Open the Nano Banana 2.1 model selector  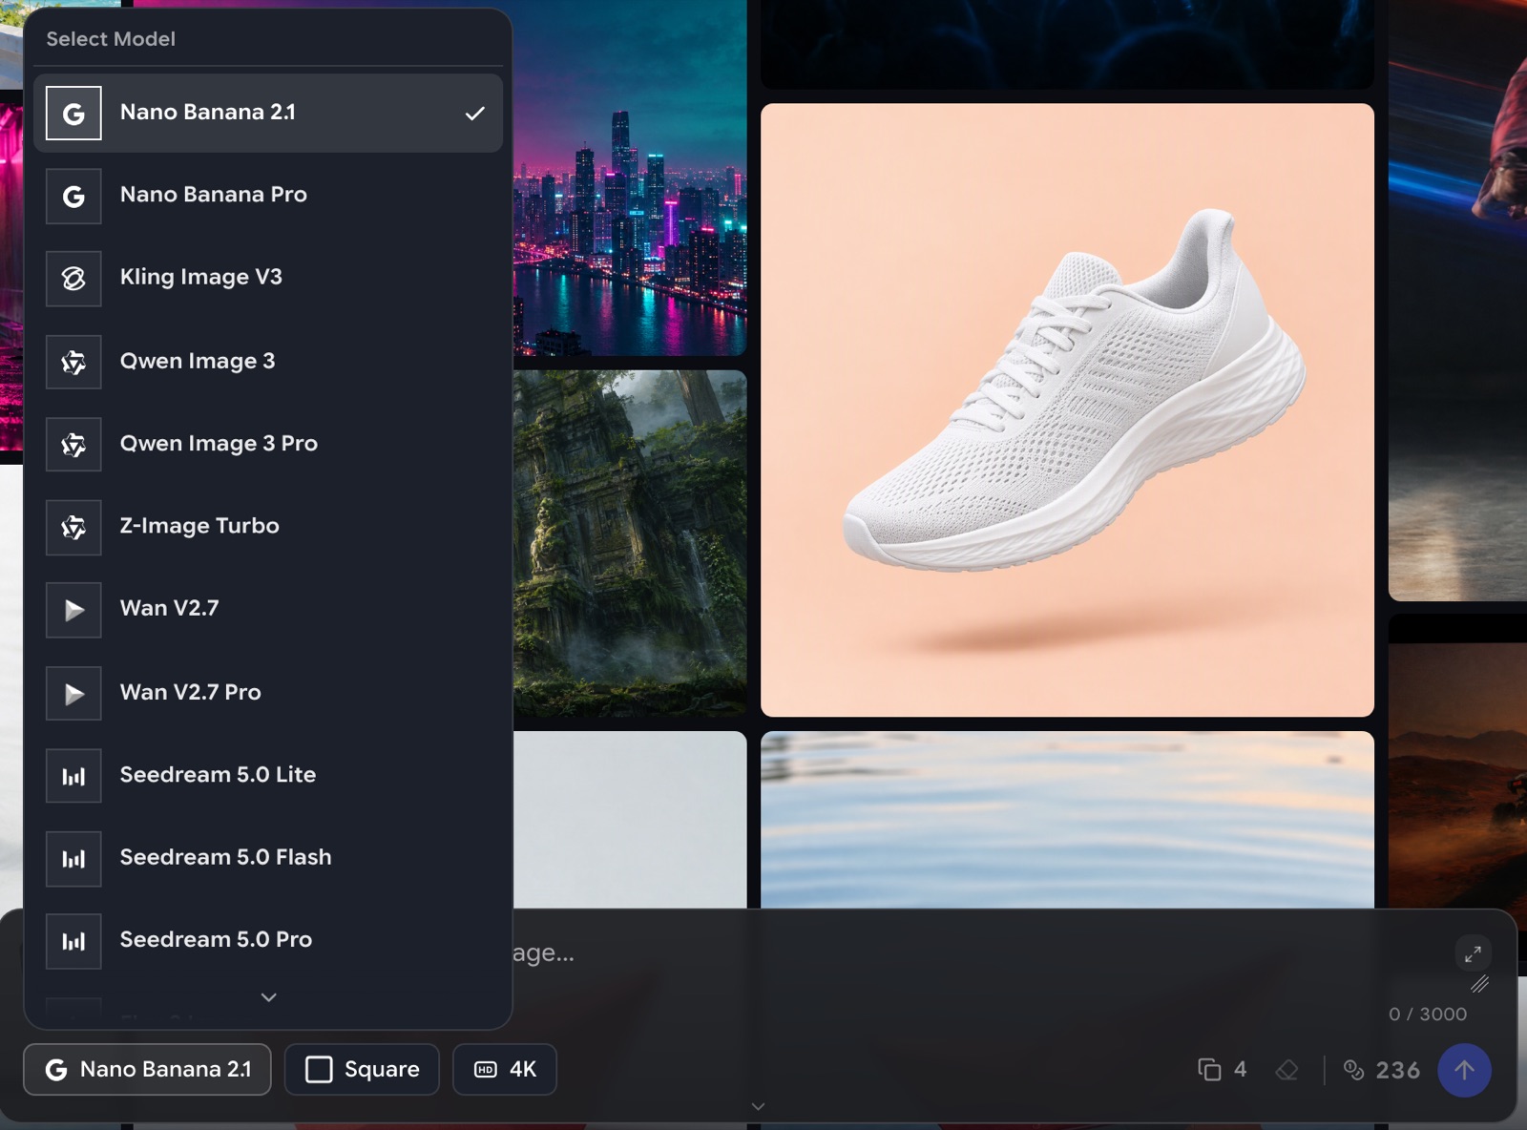(x=147, y=1069)
